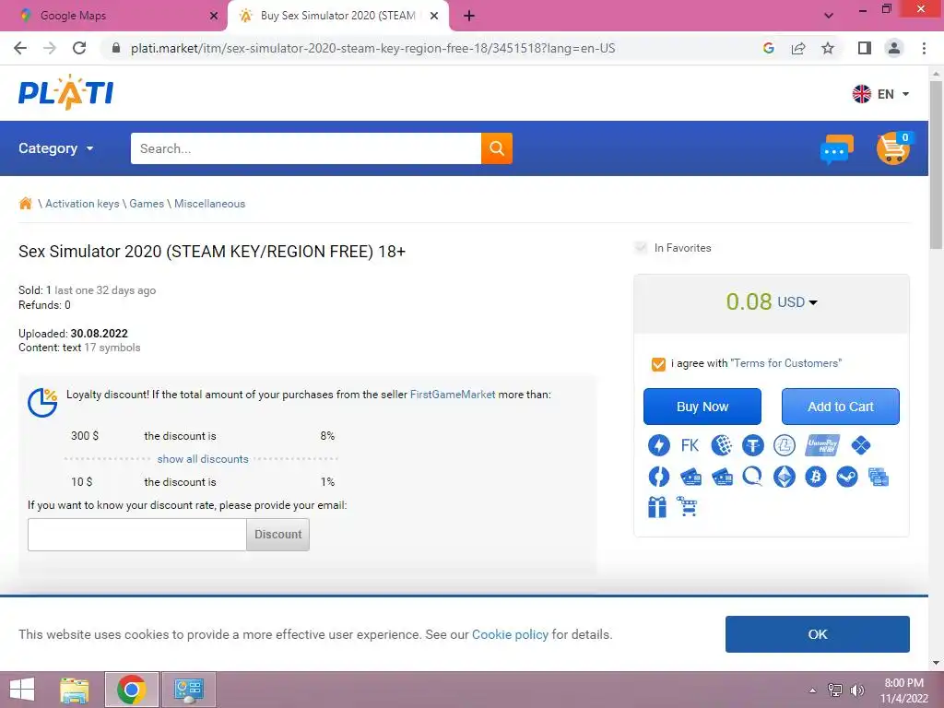Open the EN language dropdown
This screenshot has height=708, width=944.
coord(880,94)
